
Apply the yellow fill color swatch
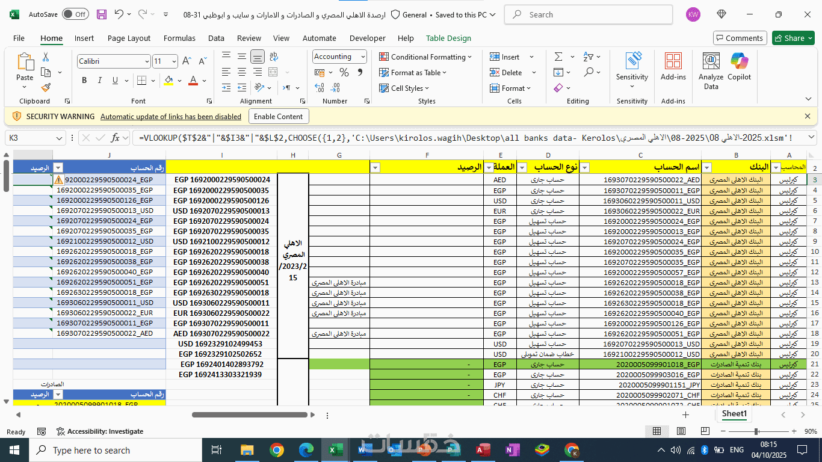(168, 80)
